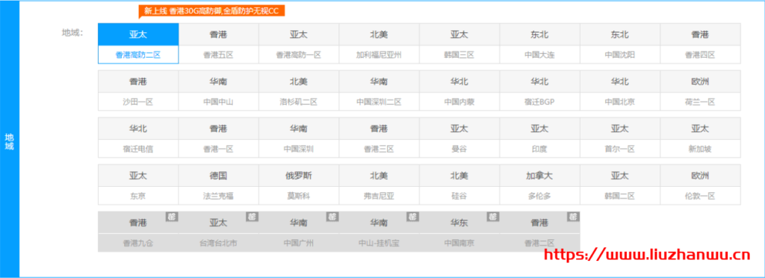Choose the 香港四区 region
This screenshot has width=765, height=278.
700,43
